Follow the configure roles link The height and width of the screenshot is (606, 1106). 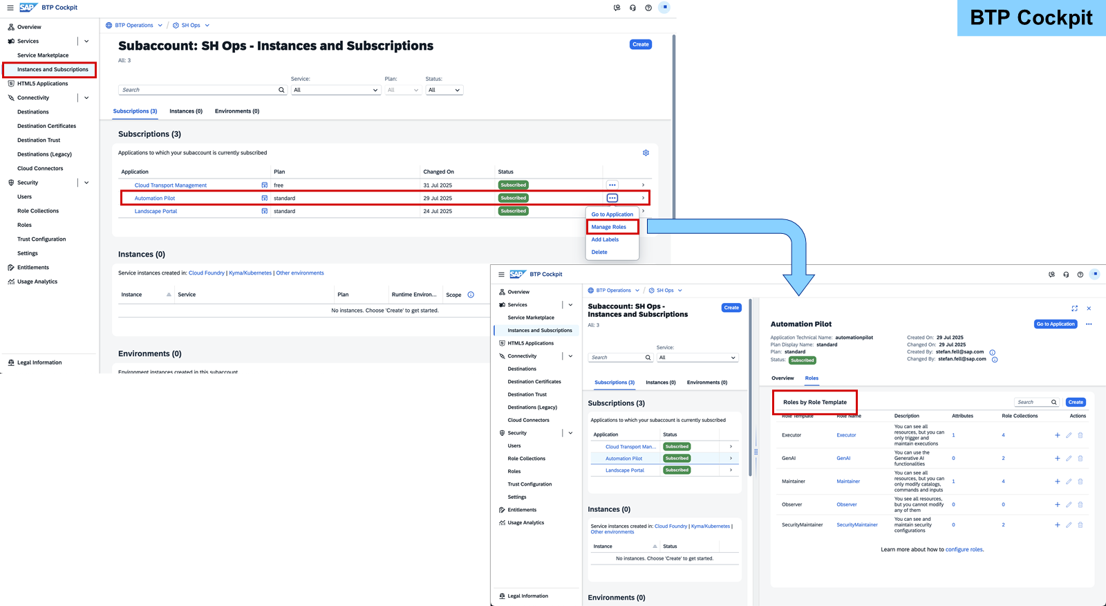(x=964, y=550)
